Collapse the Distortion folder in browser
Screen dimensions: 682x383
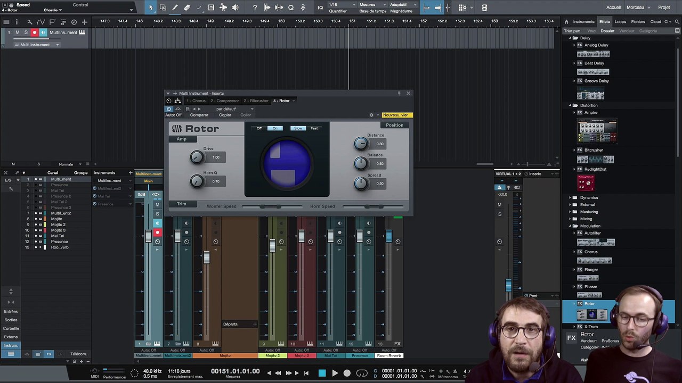coord(570,105)
